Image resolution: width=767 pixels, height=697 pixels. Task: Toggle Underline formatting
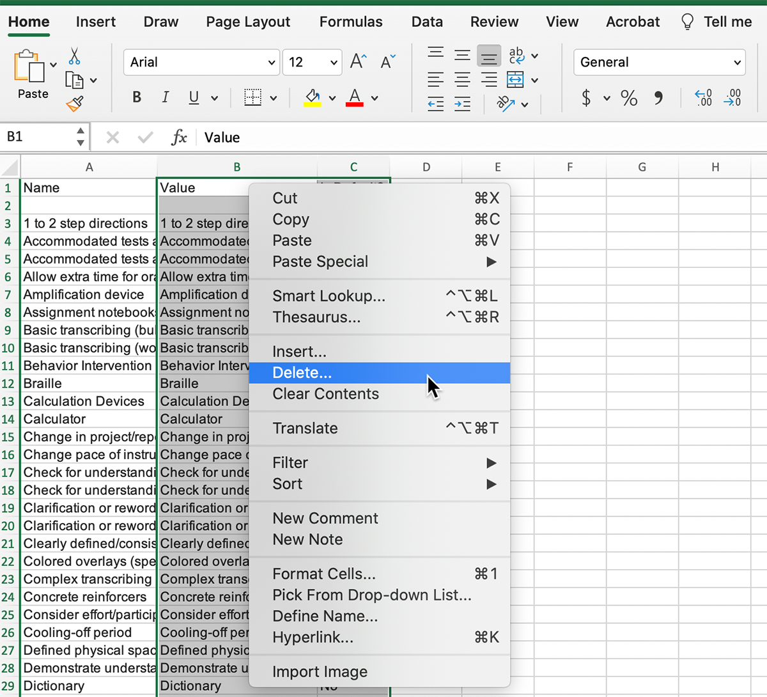194,98
